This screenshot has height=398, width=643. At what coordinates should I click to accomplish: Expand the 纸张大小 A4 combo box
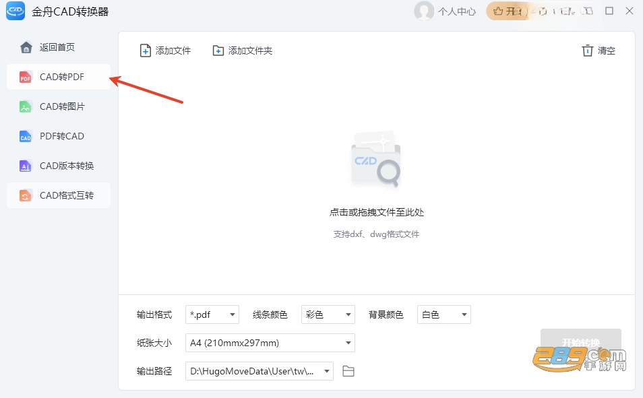pos(270,343)
